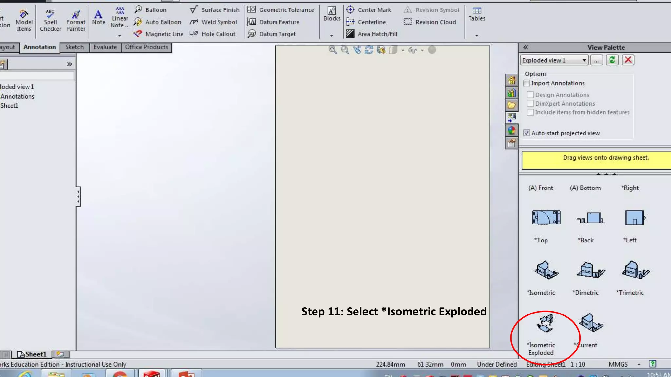Browse for a model with ... button
671x377 pixels.
596,60
